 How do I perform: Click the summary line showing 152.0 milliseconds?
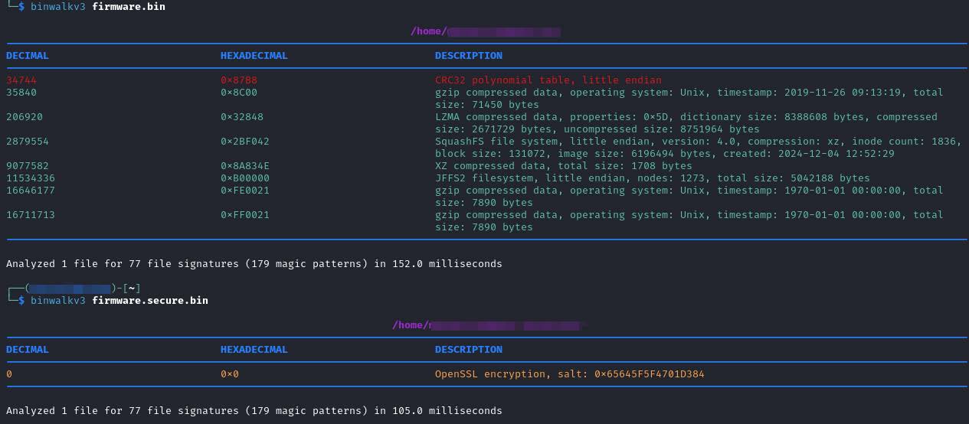254,263
